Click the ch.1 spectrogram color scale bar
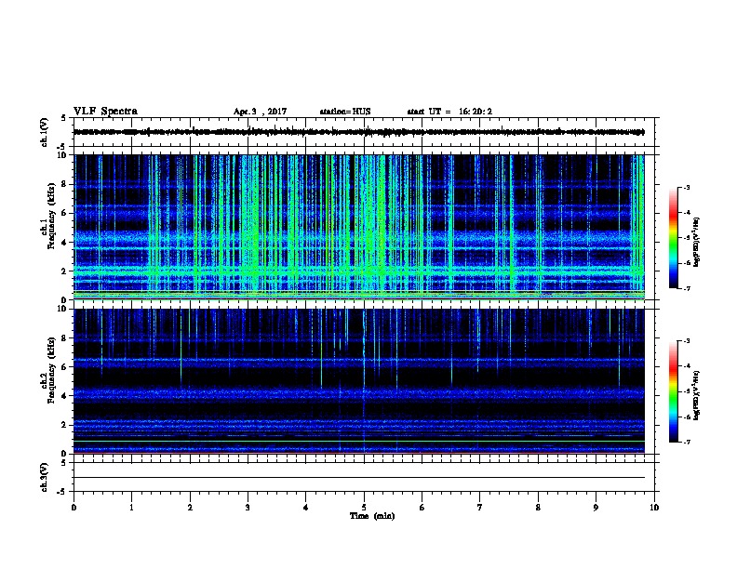Viewport: 737px width, 569px height. coord(673,238)
